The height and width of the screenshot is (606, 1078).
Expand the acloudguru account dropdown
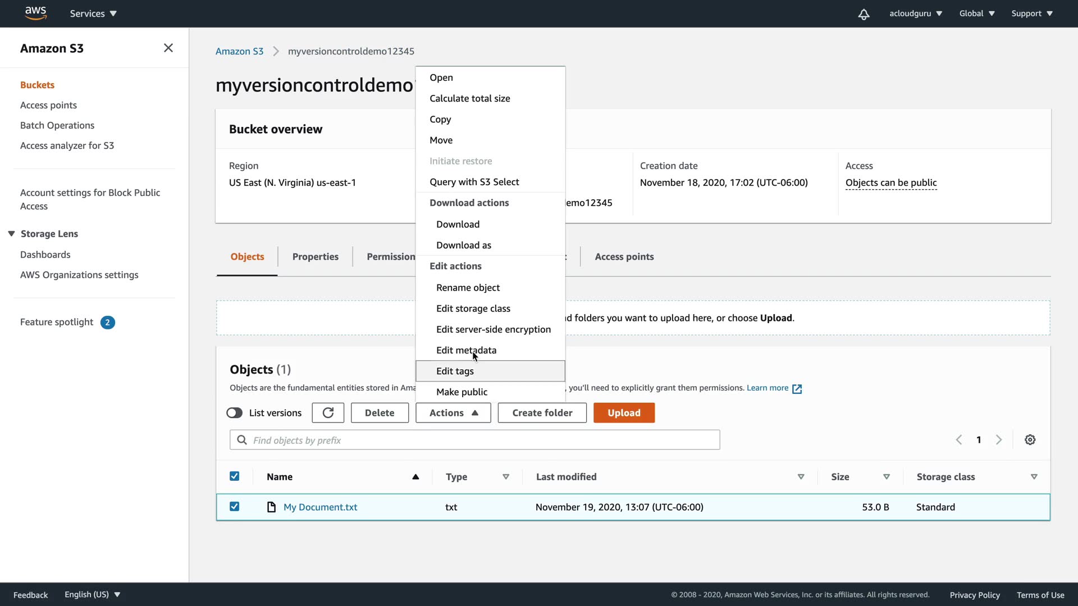pos(915,13)
